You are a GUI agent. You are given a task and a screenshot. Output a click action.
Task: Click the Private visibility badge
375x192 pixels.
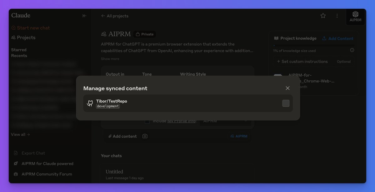144,34
